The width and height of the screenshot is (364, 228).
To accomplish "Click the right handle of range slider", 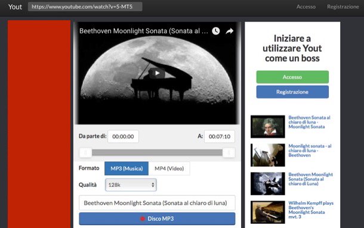I will pos(229,152).
